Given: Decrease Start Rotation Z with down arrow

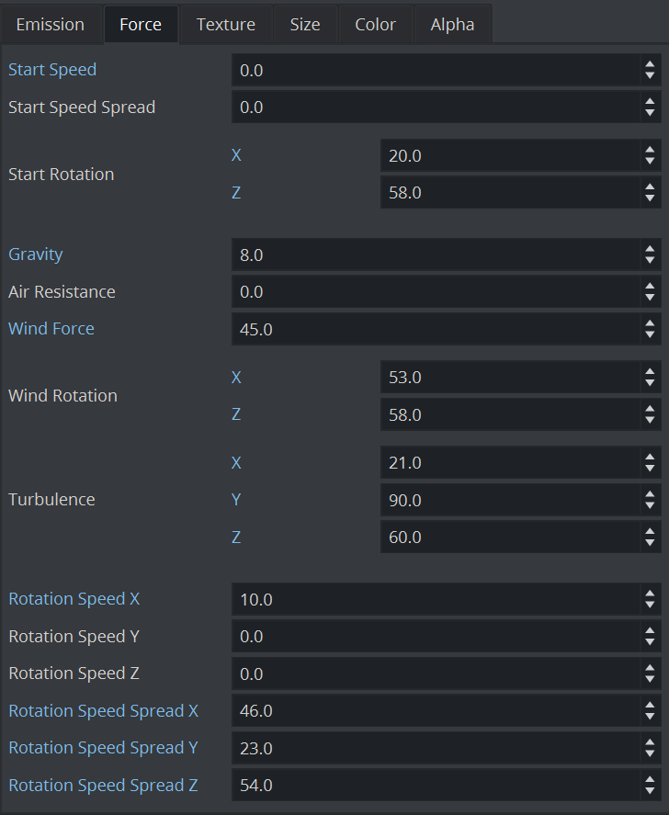Looking at the screenshot, I should [651, 198].
